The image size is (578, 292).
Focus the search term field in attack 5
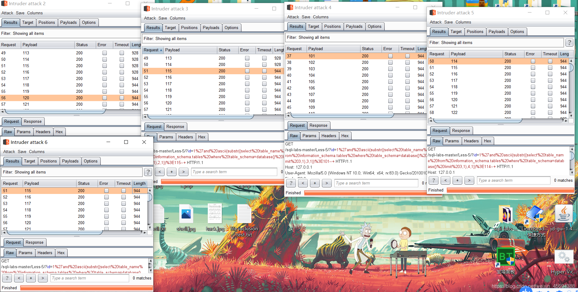tap(514, 180)
